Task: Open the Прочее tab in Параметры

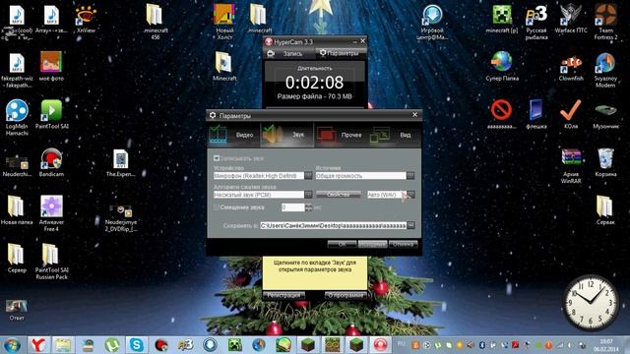Action: pyautogui.click(x=341, y=135)
